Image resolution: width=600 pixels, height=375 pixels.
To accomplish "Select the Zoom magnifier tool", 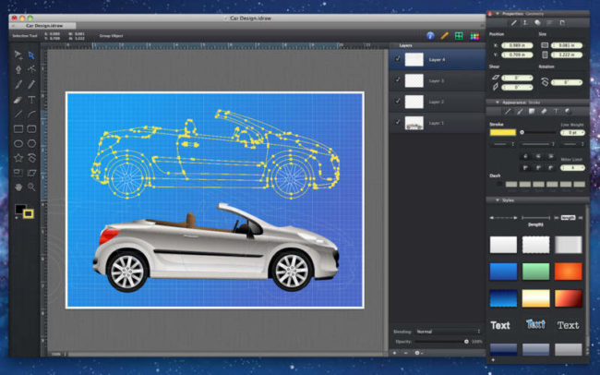I will coord(31,187).
